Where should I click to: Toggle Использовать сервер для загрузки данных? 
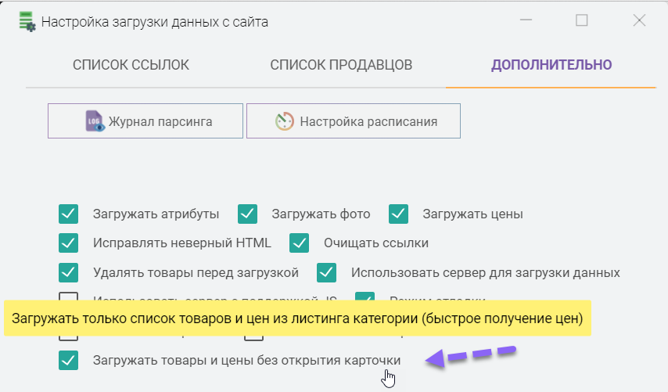point(327,273)
